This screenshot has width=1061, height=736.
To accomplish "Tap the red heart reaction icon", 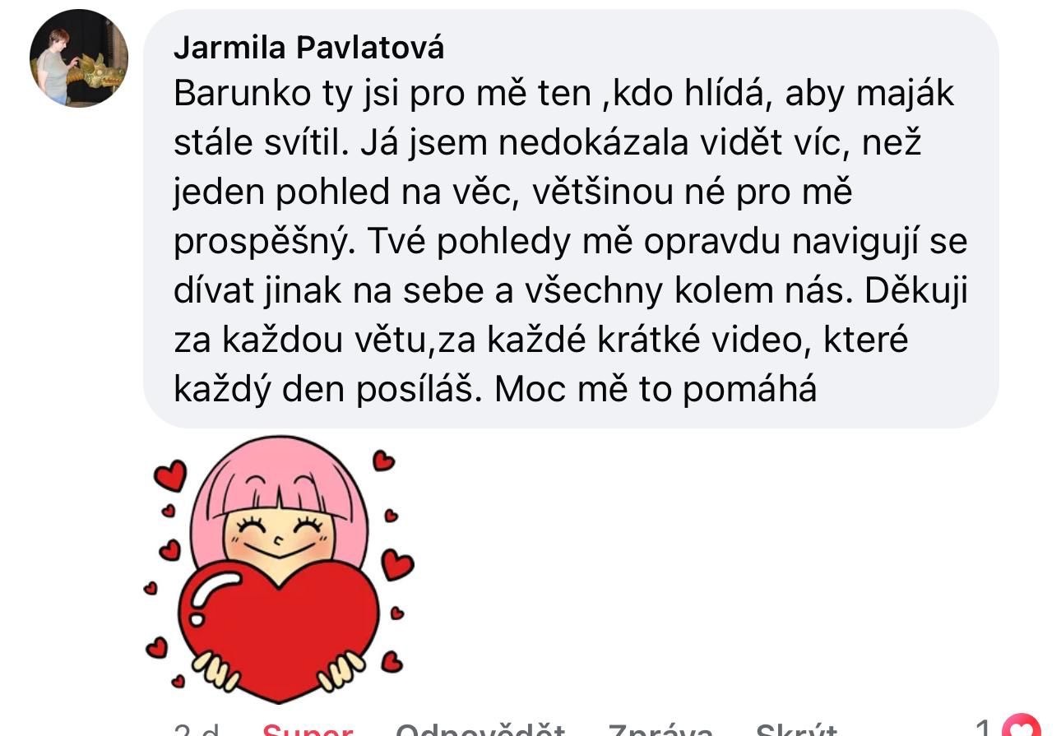I will click(1020, 729).
